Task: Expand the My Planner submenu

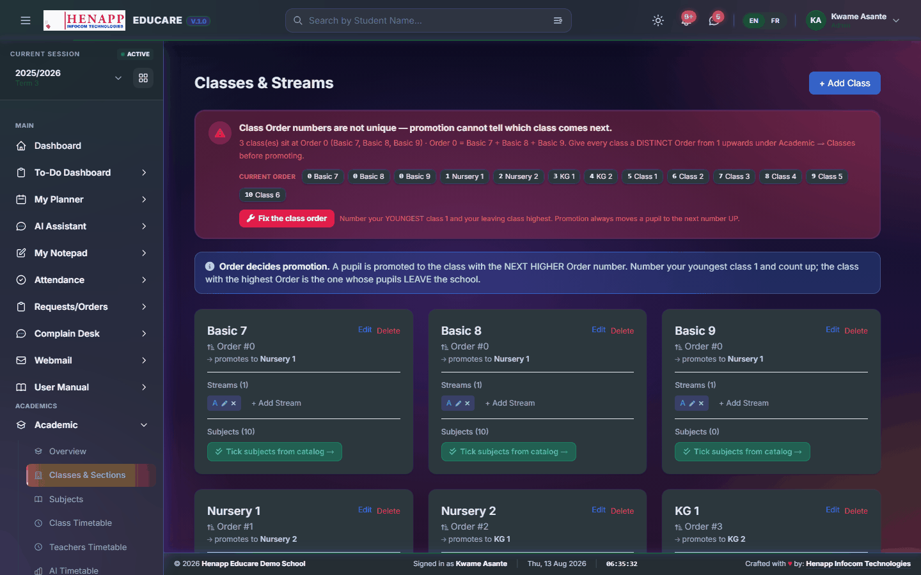Action: pos(144,199)
